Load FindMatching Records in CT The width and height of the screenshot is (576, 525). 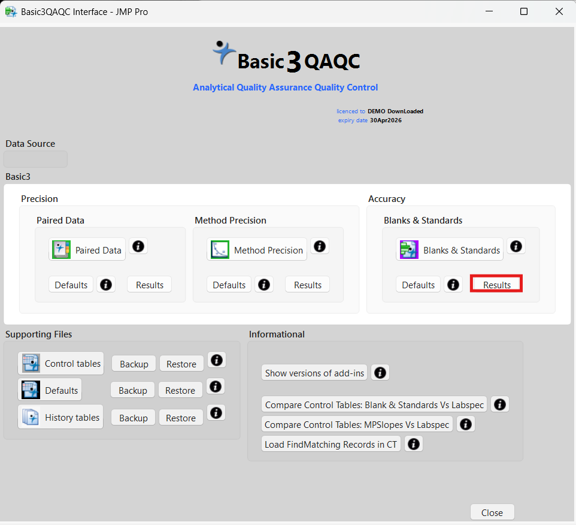coord(331,443)
